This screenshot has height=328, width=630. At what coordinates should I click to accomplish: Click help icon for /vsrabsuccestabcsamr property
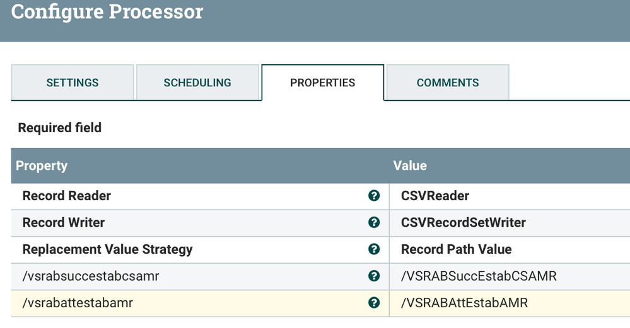[374, 276]
